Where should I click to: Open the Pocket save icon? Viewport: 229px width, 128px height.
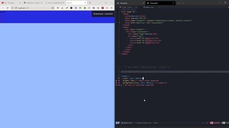tap(58, 8)
